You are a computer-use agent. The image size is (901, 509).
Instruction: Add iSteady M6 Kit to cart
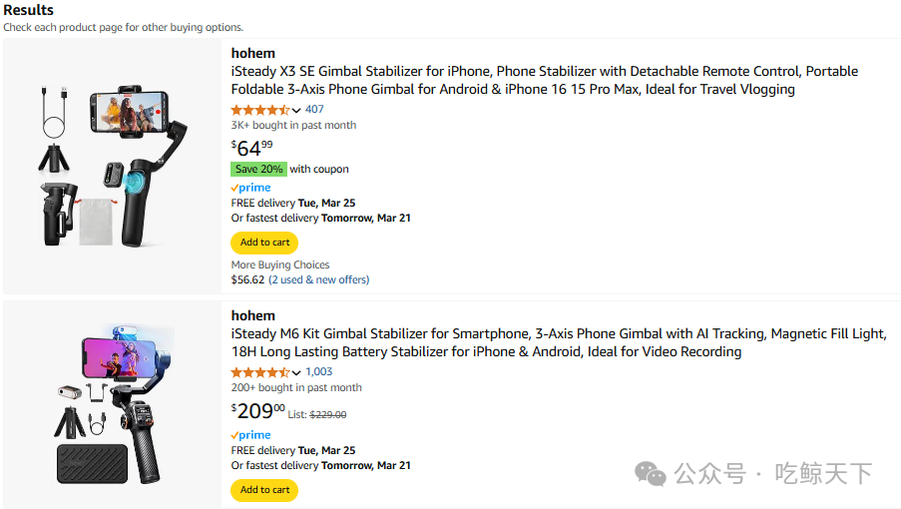[264, 490]
